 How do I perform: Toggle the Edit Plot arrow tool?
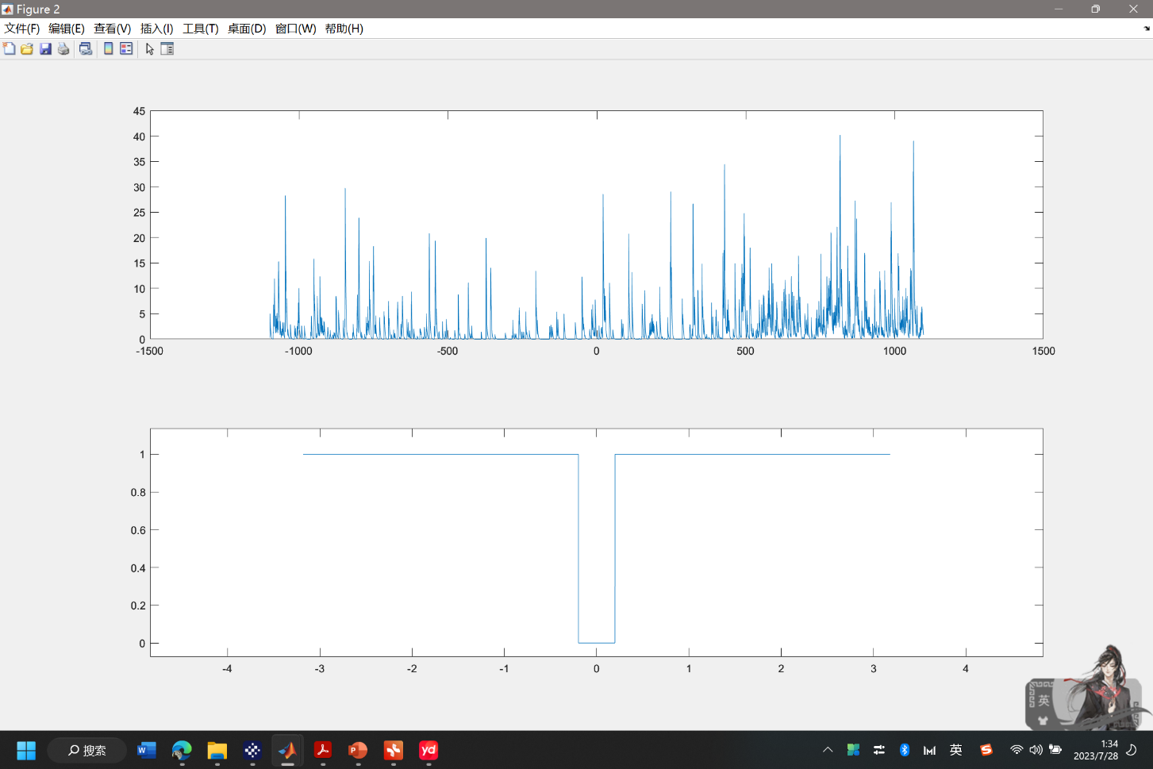[x=149, y=49]
